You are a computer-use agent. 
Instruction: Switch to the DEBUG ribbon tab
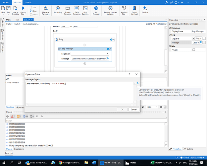[x=29, y=2]
